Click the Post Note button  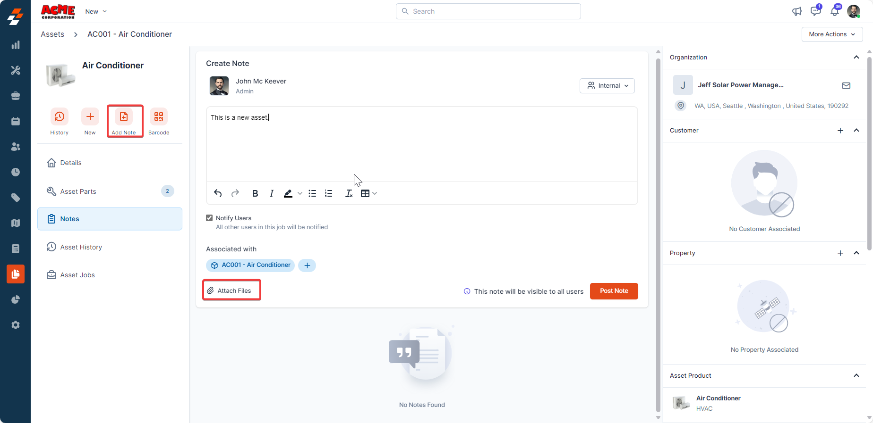(x=614, y=291)
